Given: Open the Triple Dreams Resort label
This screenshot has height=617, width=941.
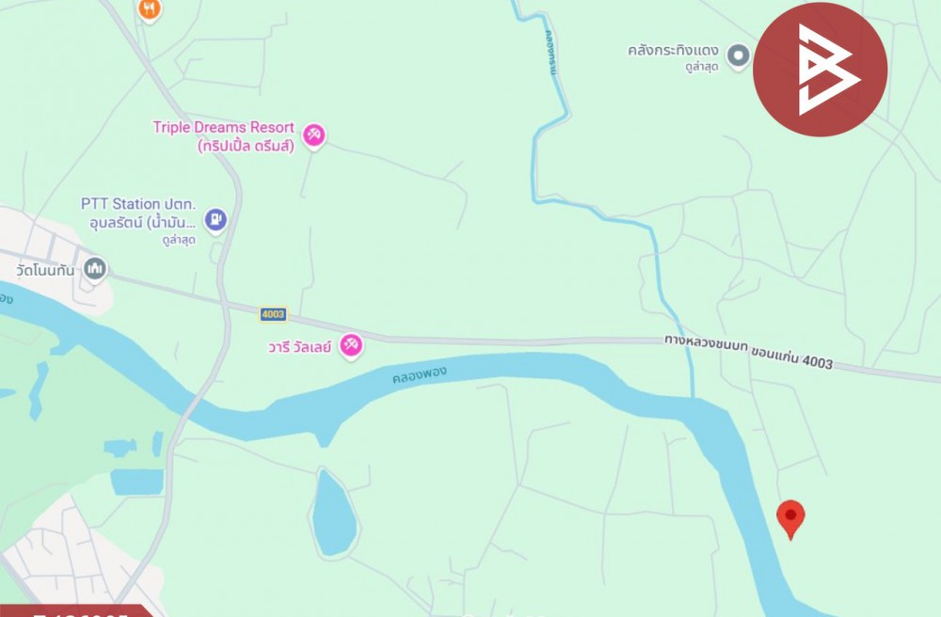Looking at the screenshot, I should (x=224, y=136).
